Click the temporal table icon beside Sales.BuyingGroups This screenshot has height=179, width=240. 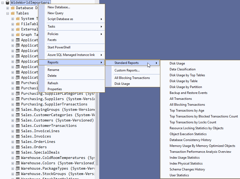tap(18, 110)
